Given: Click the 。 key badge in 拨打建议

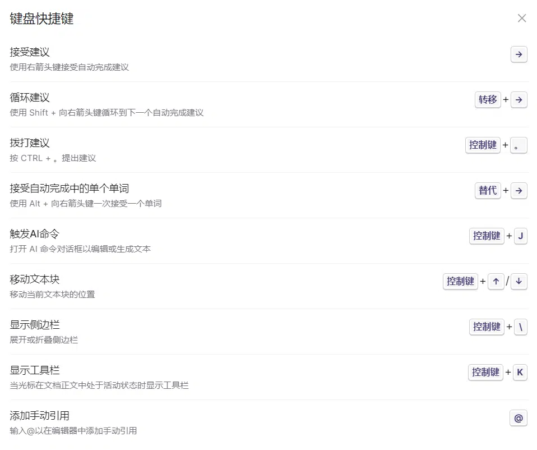Looking at the screenshot, I should point(519,145).
